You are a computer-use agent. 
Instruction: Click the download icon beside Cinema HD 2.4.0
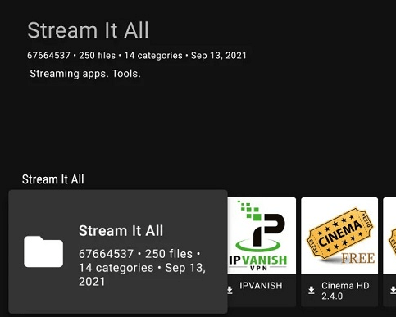pos(312,290)
